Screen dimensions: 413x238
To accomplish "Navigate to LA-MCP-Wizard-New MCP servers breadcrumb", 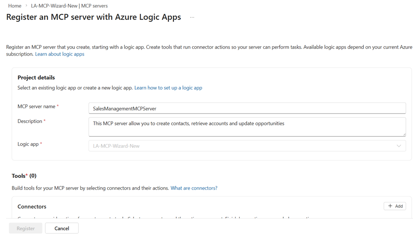I will click(x=69, y=6).
